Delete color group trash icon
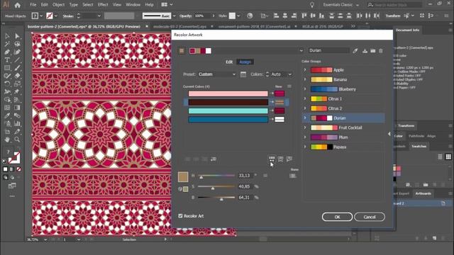This screenshot has width=454, height=255. tap(381, 50)
